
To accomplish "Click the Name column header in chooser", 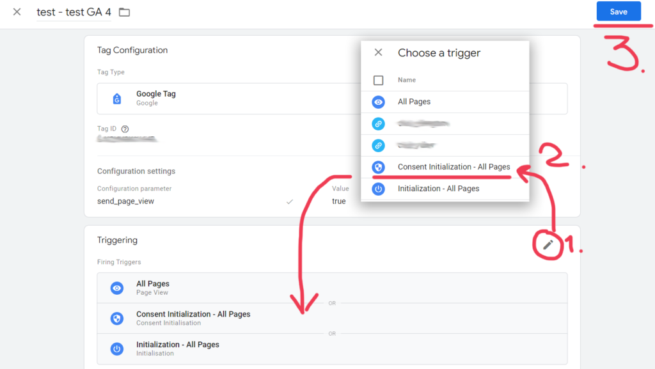I will pos(407,80).
